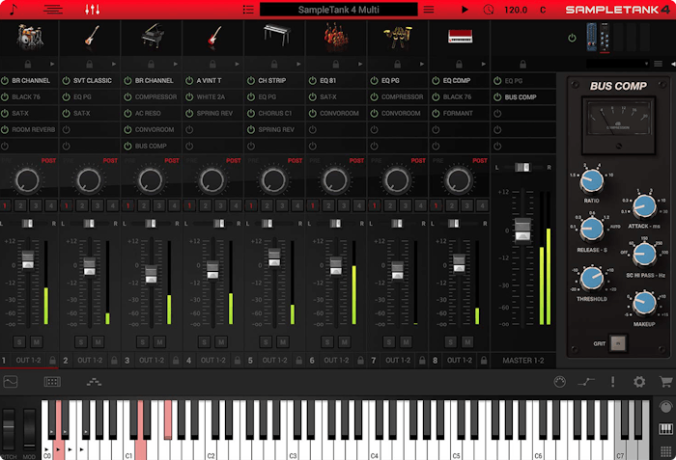
Task: Click the panic exclamation icon
Action: coord(612,382)
